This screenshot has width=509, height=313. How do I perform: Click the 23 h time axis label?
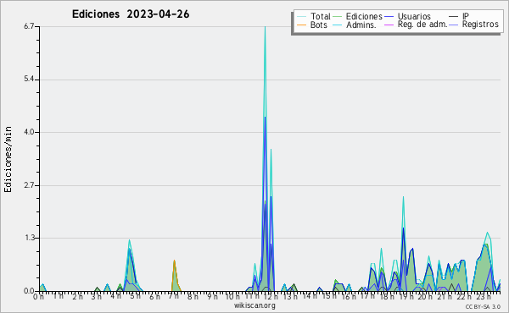point(484,297)
